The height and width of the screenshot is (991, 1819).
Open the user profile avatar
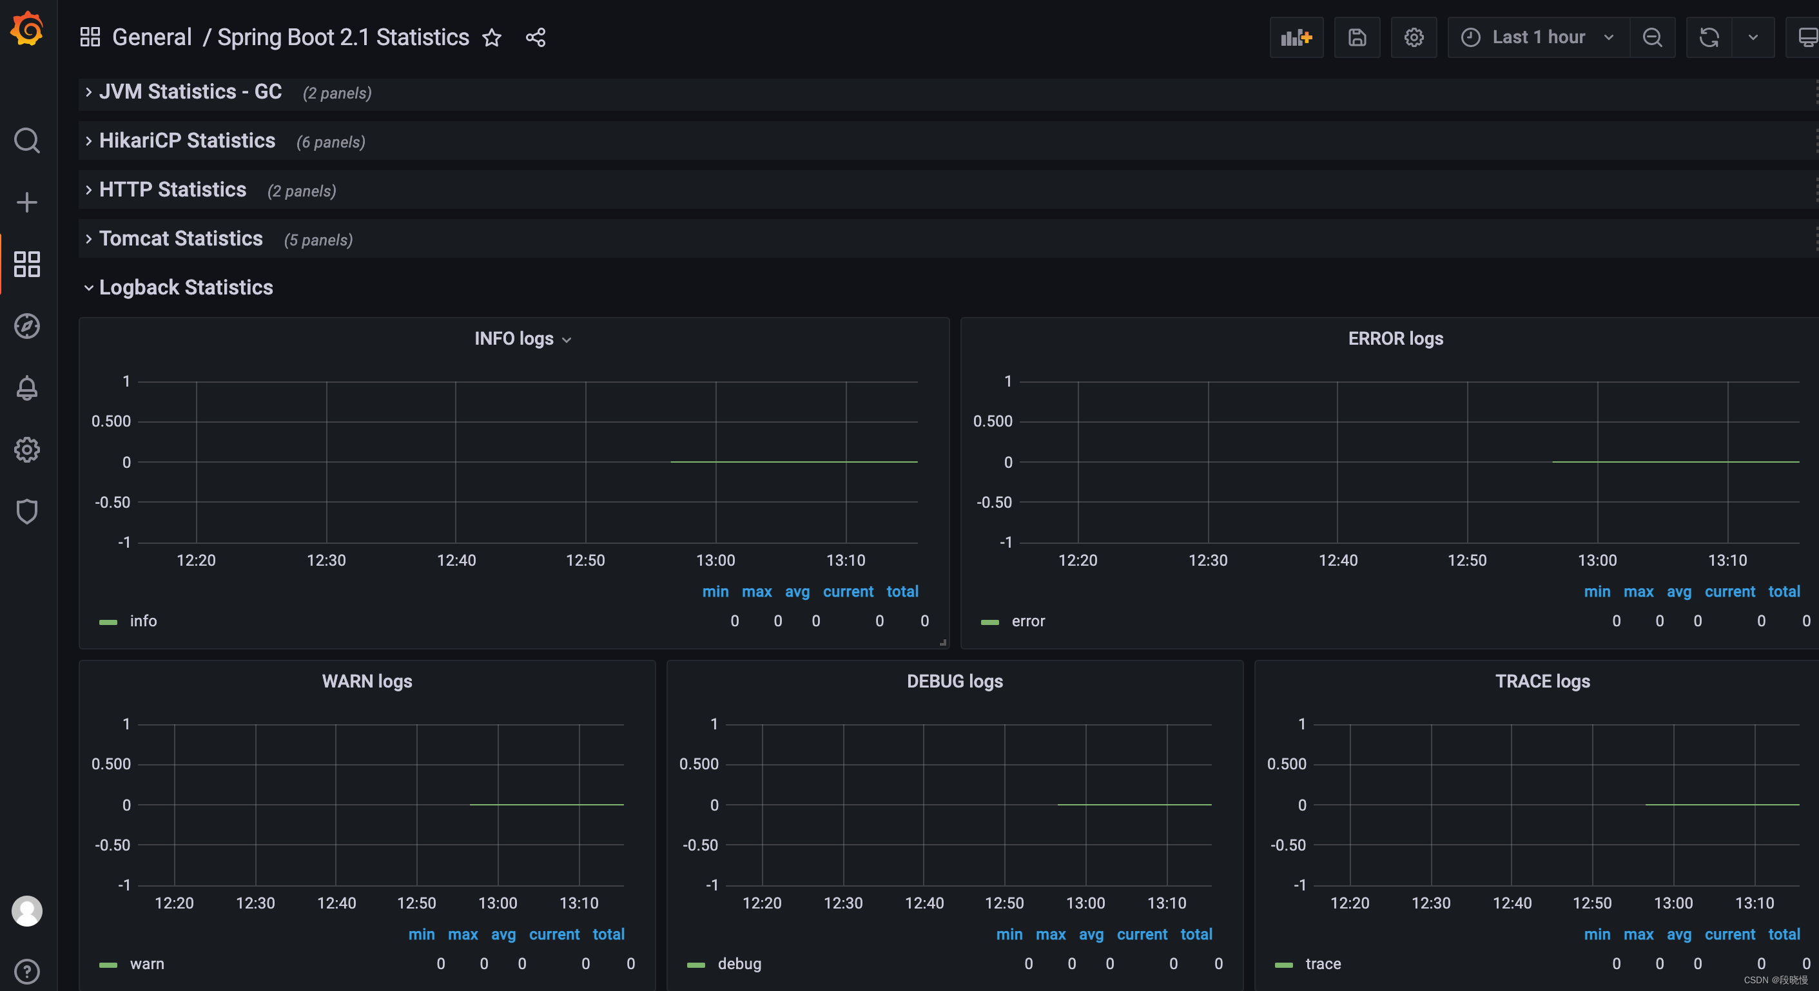click(x=27, y=911)
